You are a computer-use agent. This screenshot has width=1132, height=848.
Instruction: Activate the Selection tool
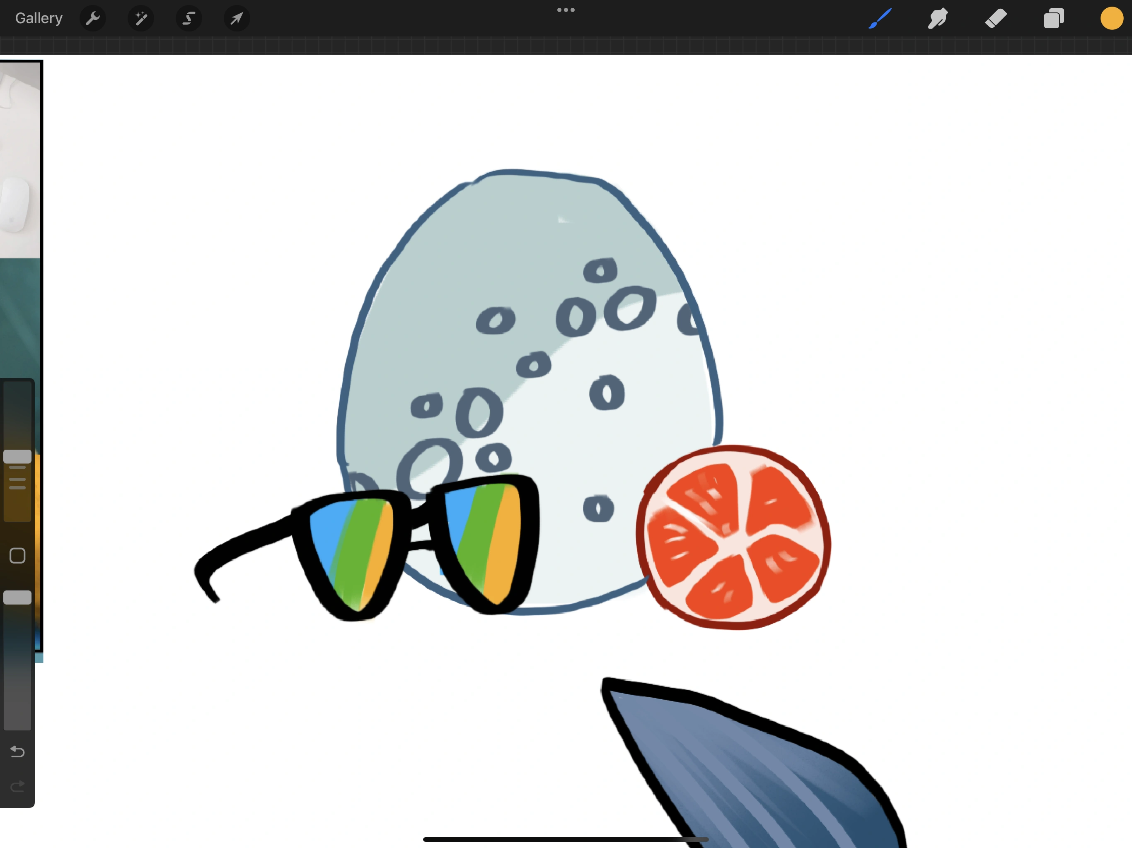pyautogui.click(x=189, y=19)
